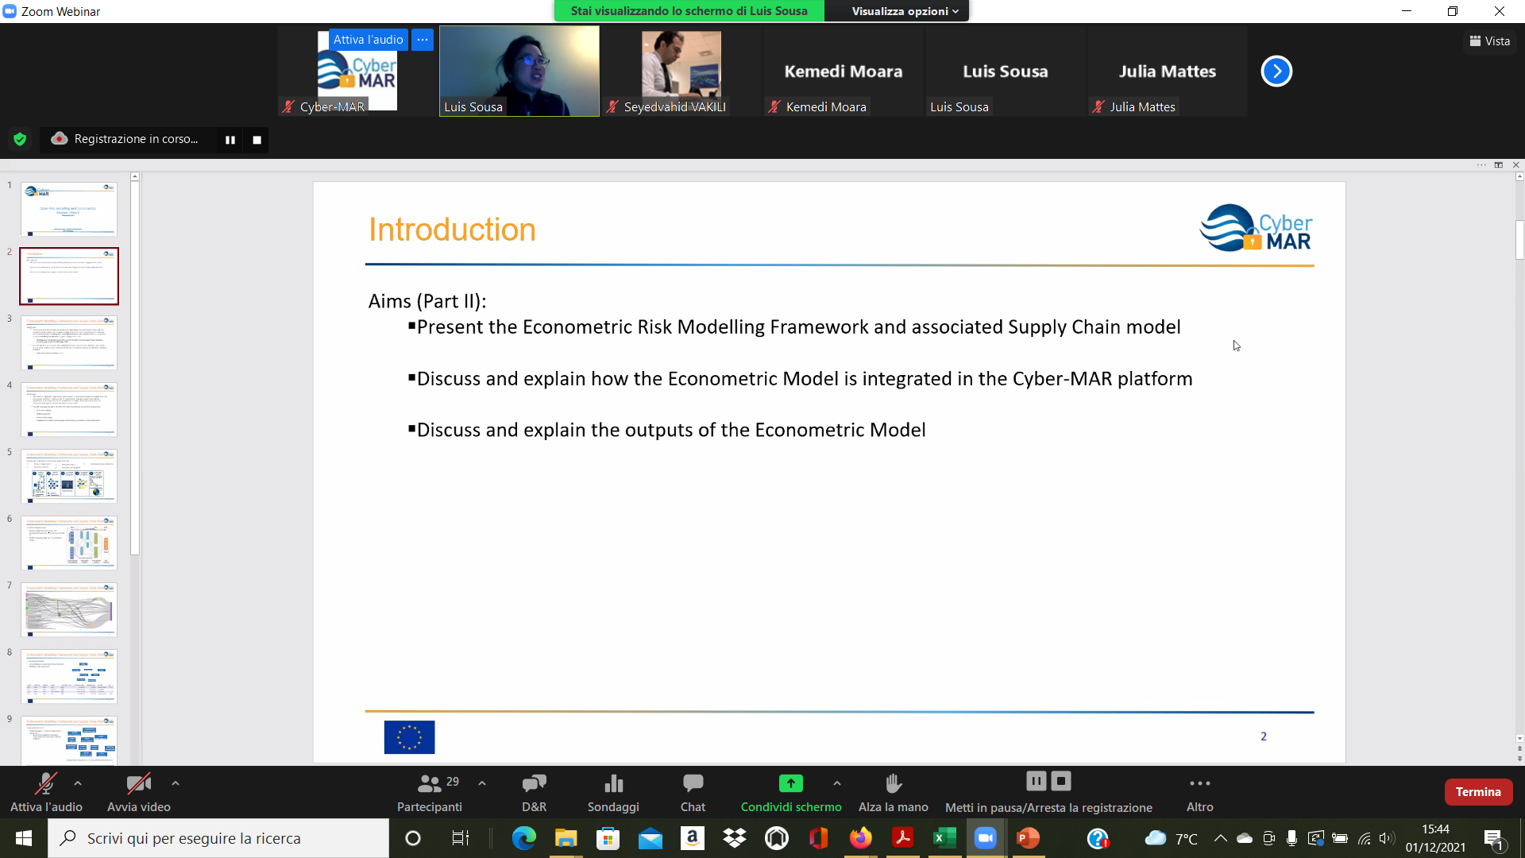
Task: Select slide 5 thumbnail in panel
Action: (x=69, y=476)
